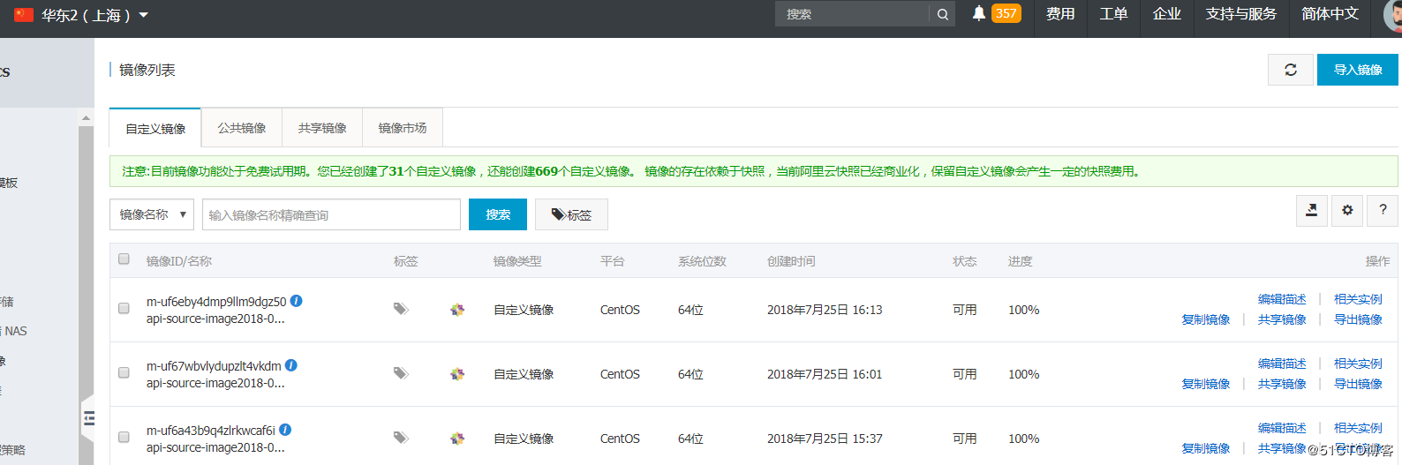Image resolution: width=1402 pixels, height=465 pixels.
Task: Select the m-uf6eby4dmp9llm9dgz50 image ID text
Action: point(216,302)
